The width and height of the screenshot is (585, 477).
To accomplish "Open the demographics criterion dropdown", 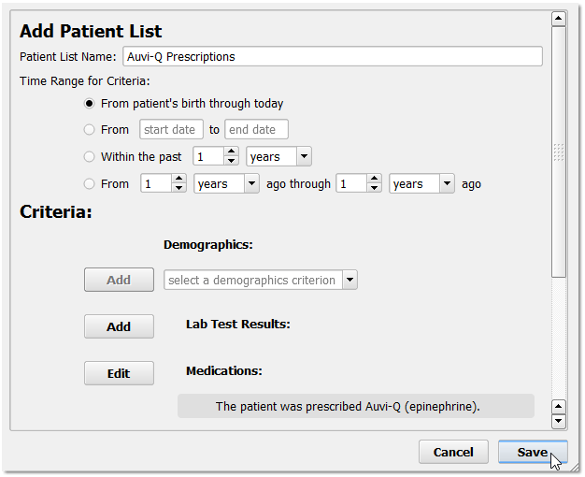I will pyautogui.click(x=260, y=280).
